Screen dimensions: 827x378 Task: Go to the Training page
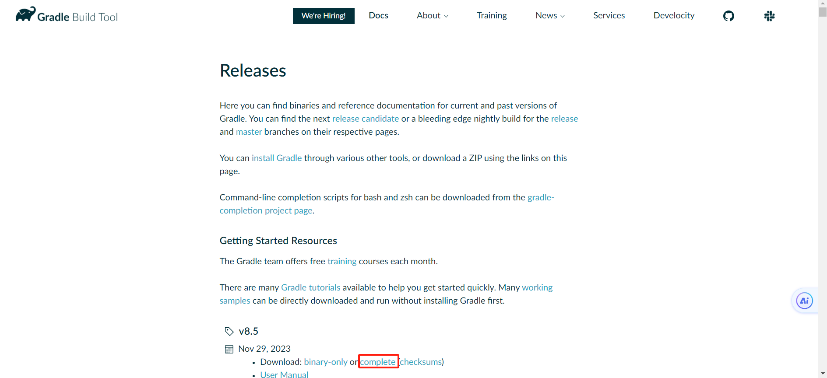pyautogui.click(x=492, y=16)
